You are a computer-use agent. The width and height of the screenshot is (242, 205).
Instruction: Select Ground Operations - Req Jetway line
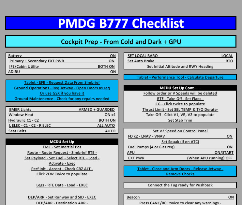click(x=62, y=88)
